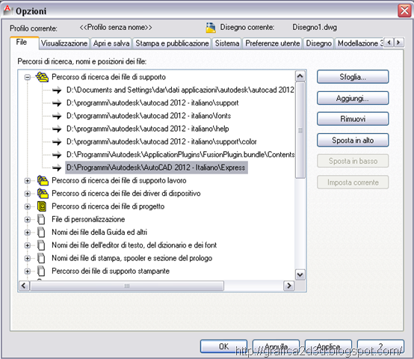Click the AutoCAD logo in the title bar

(7, 10)
